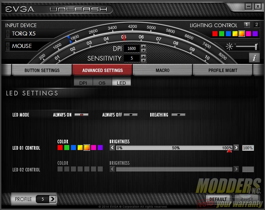Image resolution: width=265 pixels, height=210 pixels.
Task: Click the red sensitivity marker on dial
Action: (x=124, y=38)
